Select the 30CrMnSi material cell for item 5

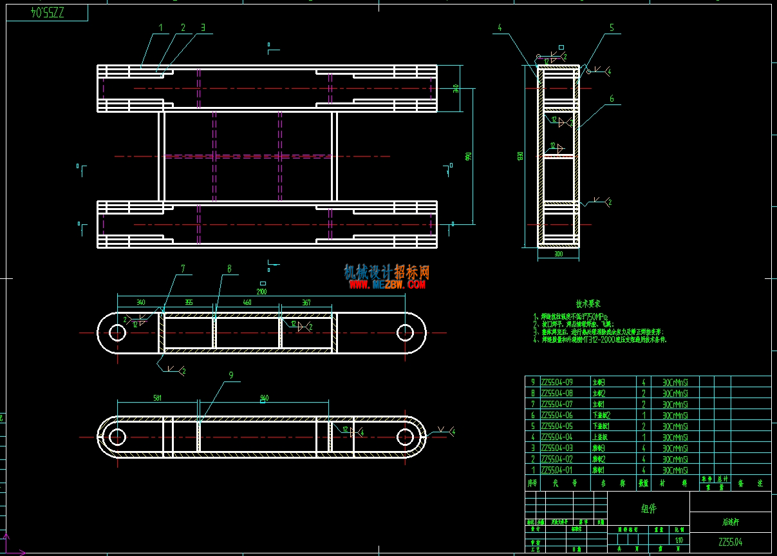[675, 426]
